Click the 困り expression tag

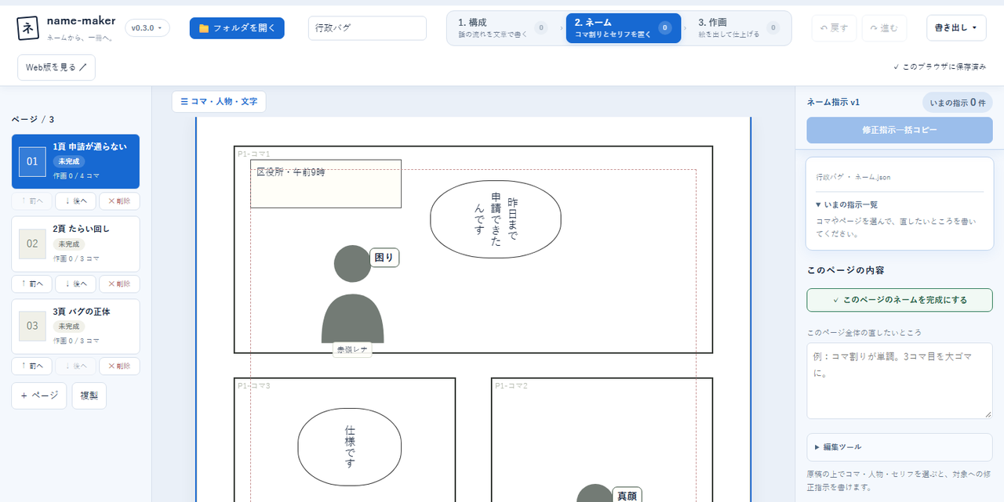tap(384, 257)
